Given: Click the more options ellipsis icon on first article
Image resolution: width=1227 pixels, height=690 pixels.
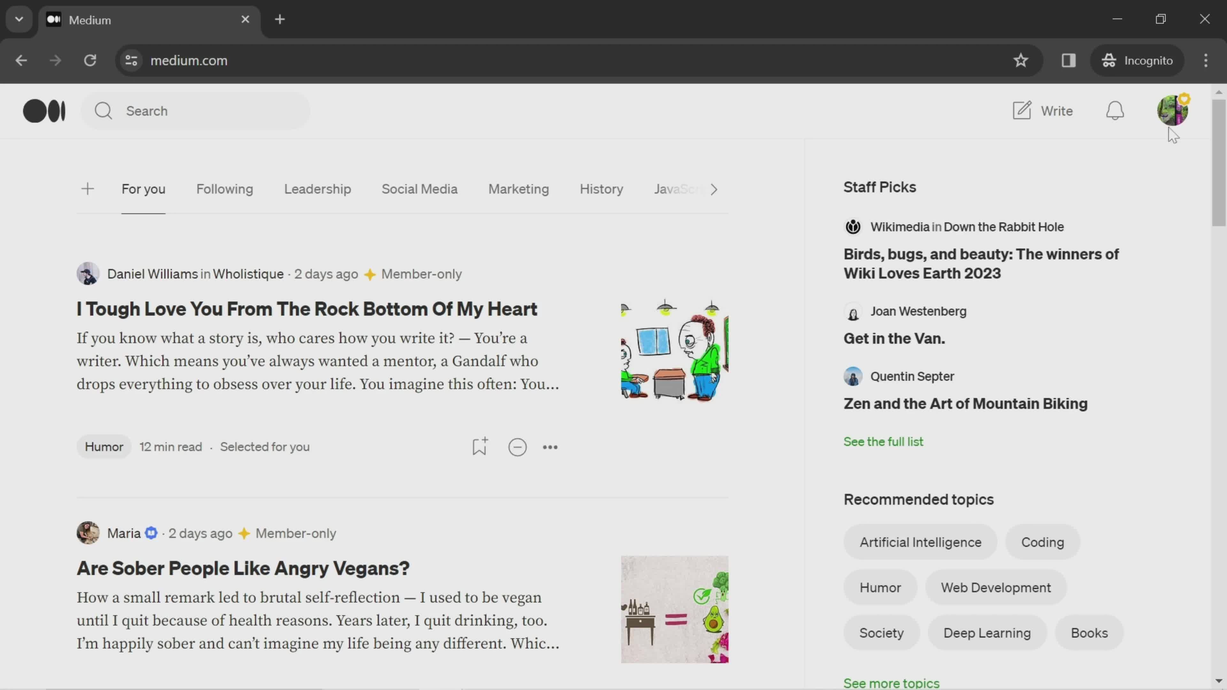Looking at the screenshot, I should 550,447.
